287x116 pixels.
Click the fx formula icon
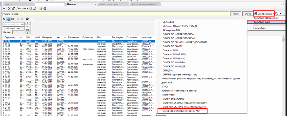tap(4, 19)
